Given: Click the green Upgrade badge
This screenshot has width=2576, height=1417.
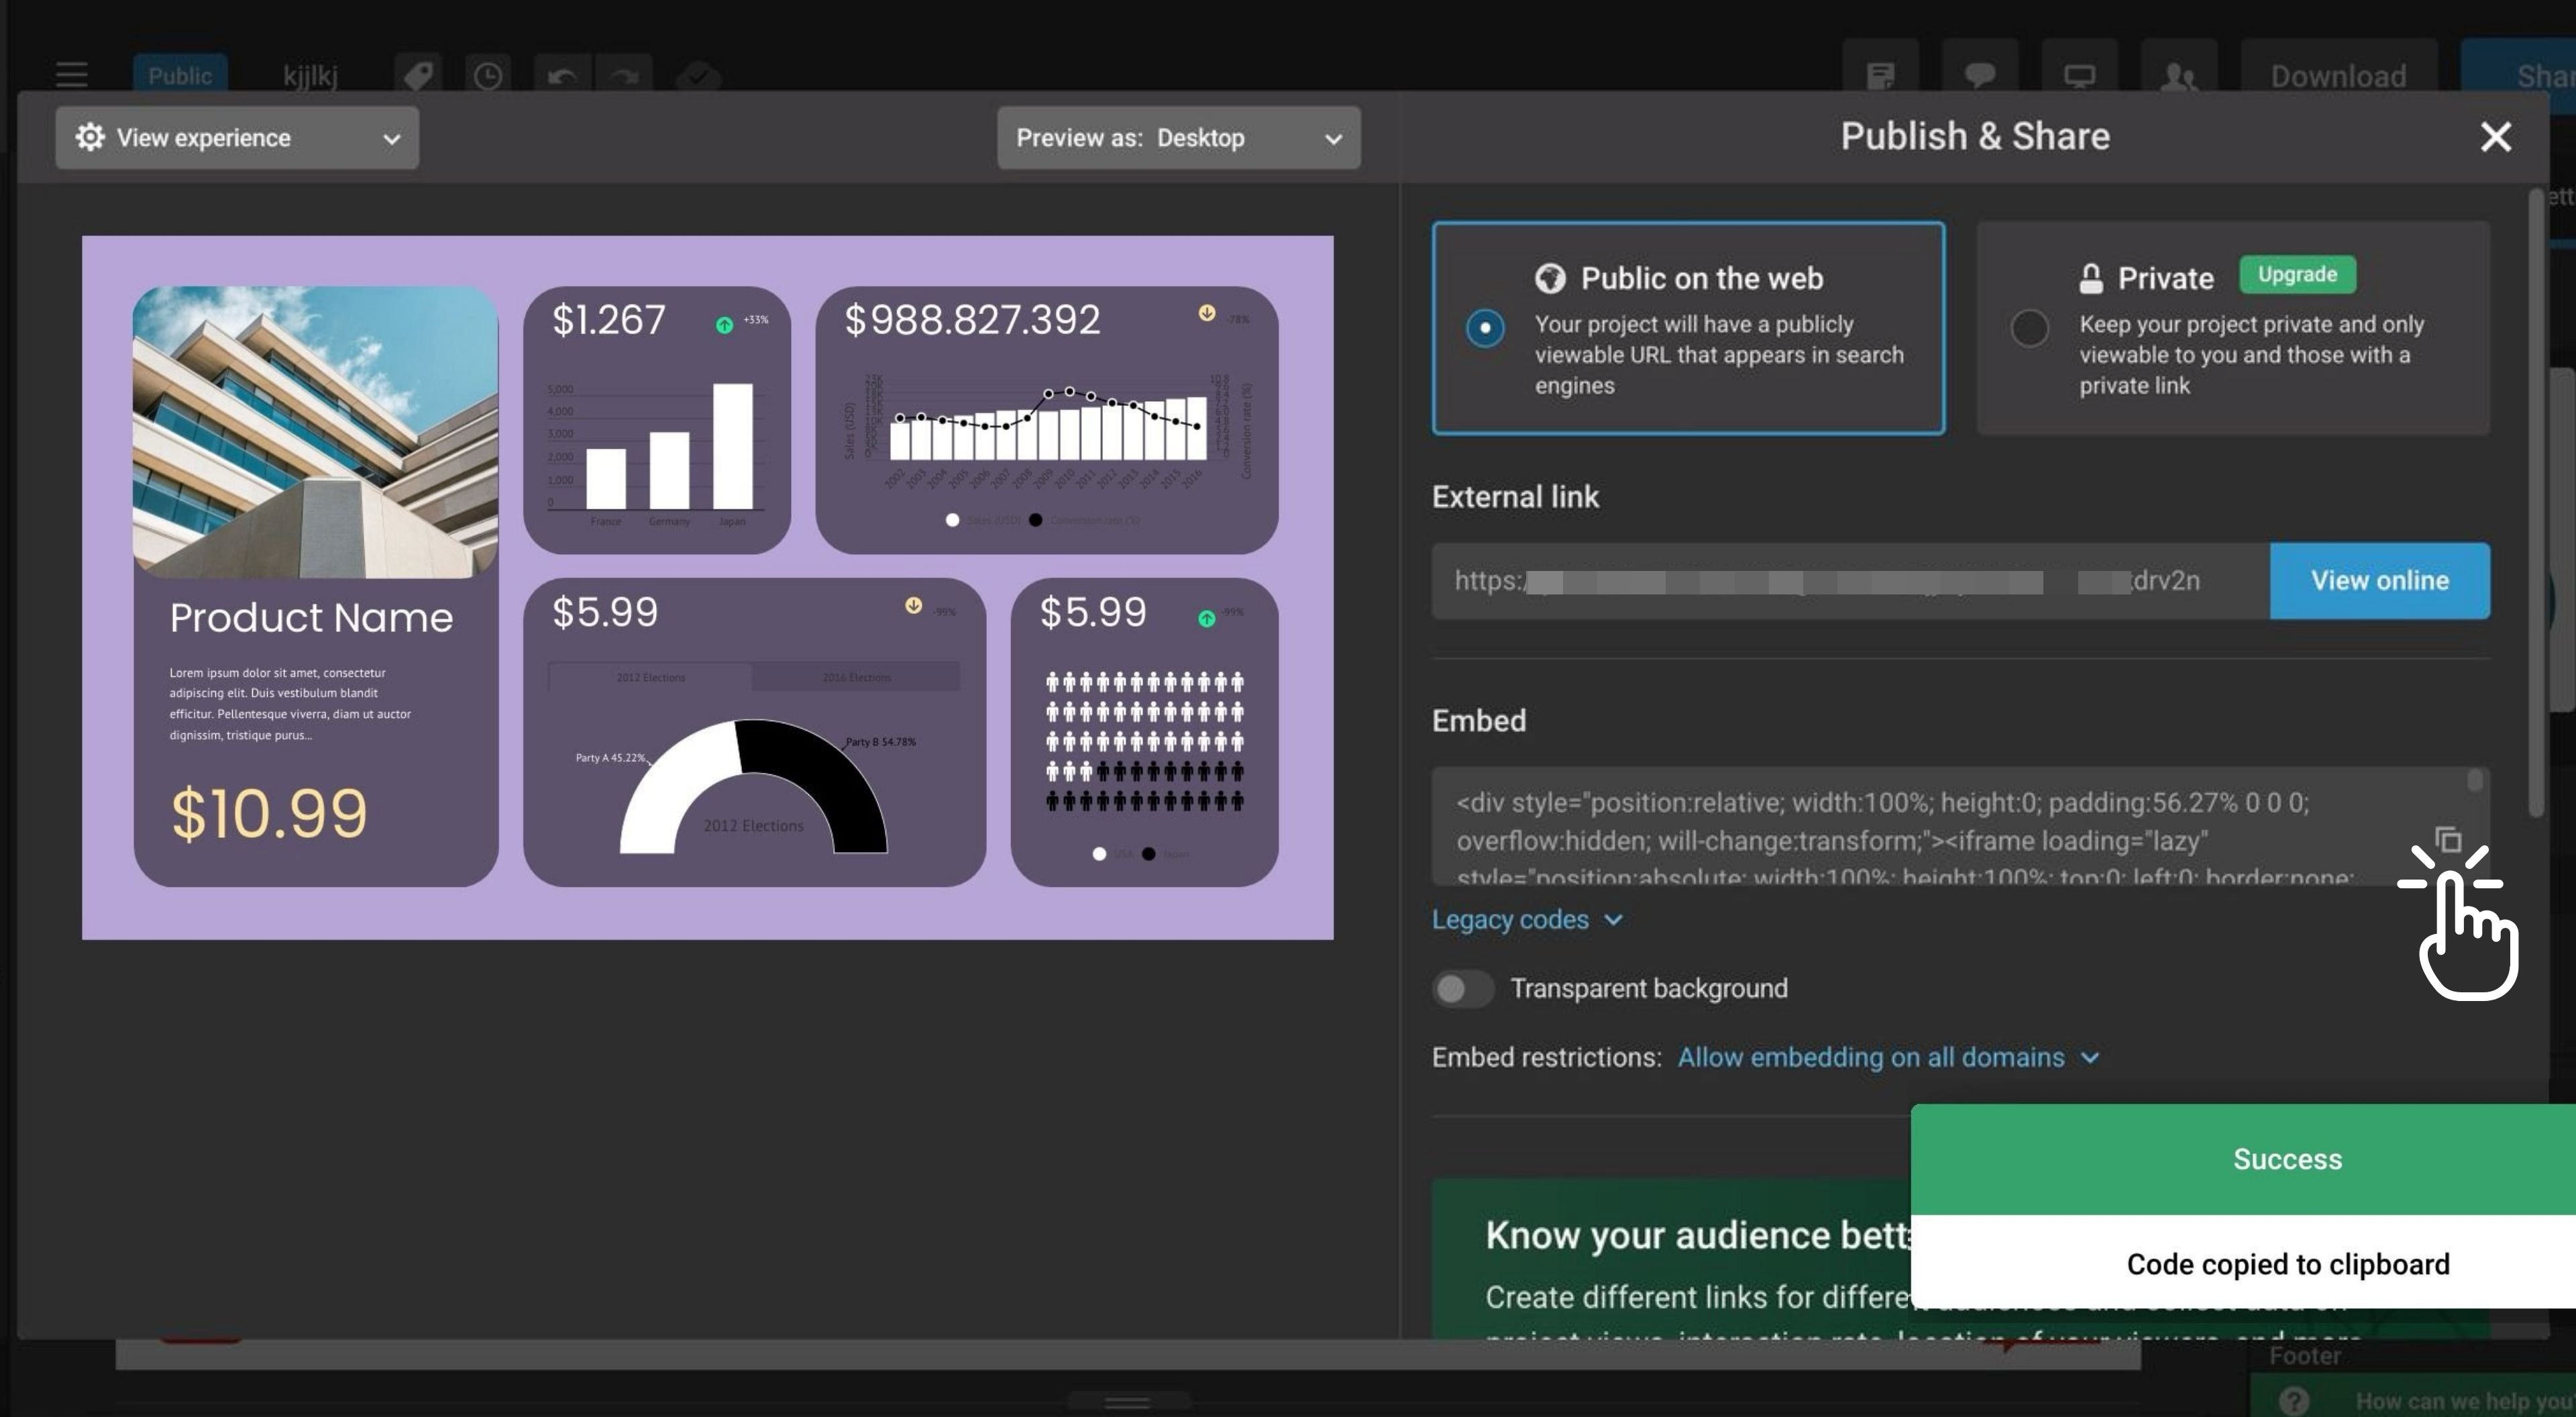Looking at the screenshot, I should pos(2296,274).
